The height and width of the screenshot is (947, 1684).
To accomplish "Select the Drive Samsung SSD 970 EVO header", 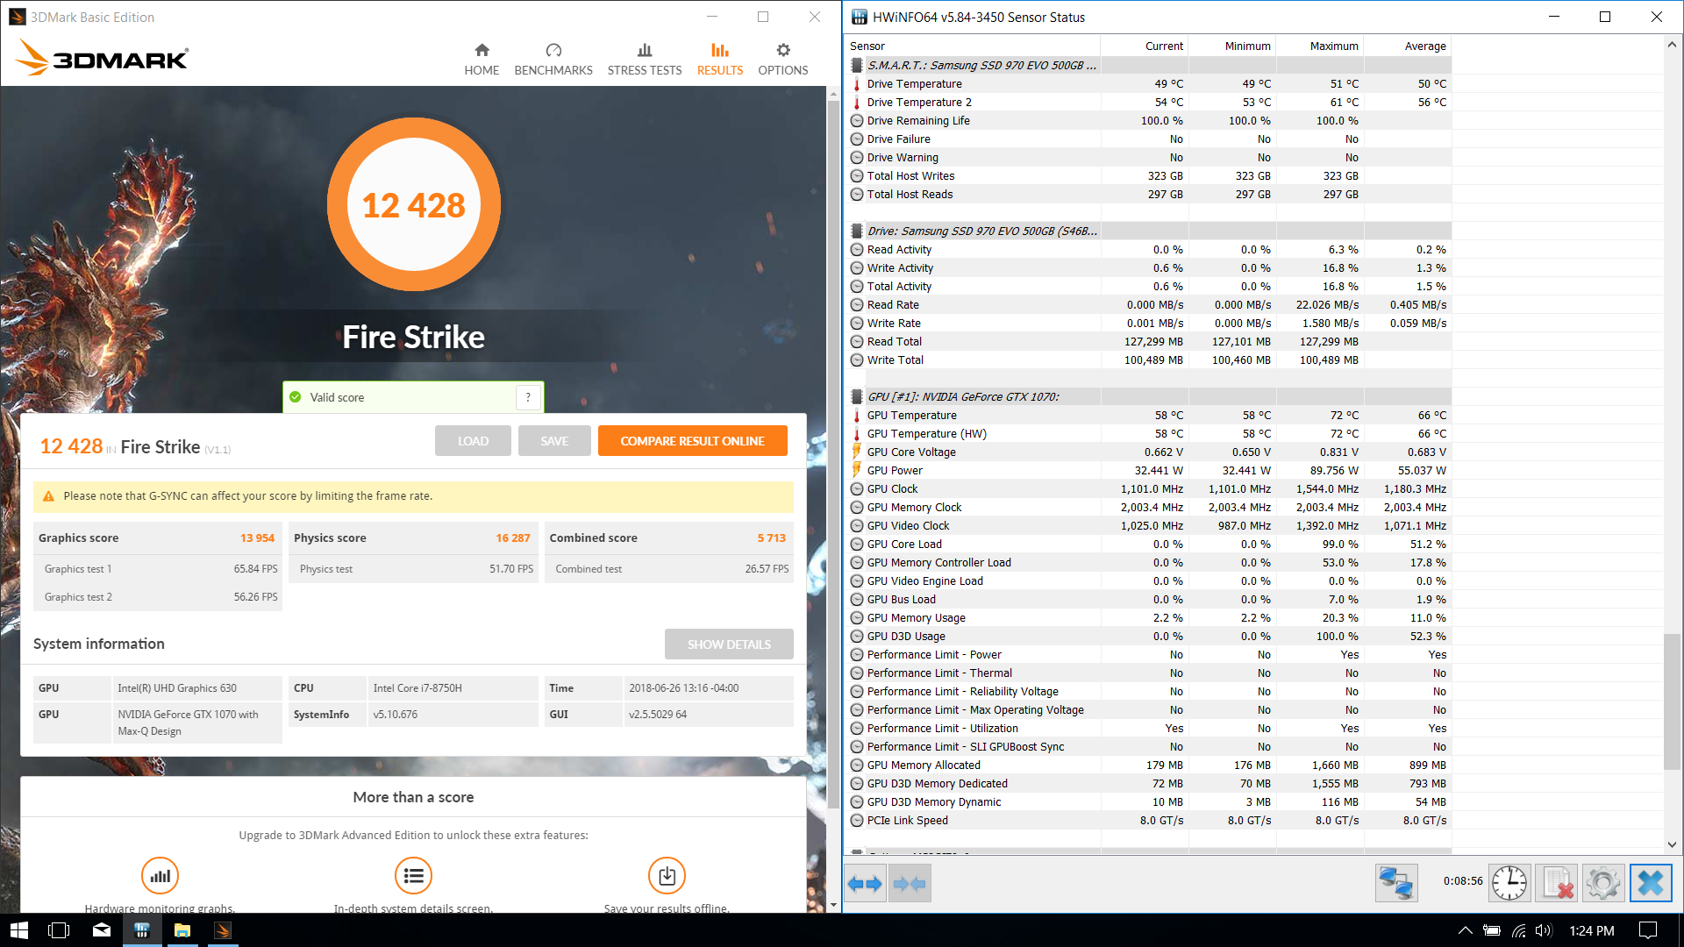I will click(x=1149, y=231).
